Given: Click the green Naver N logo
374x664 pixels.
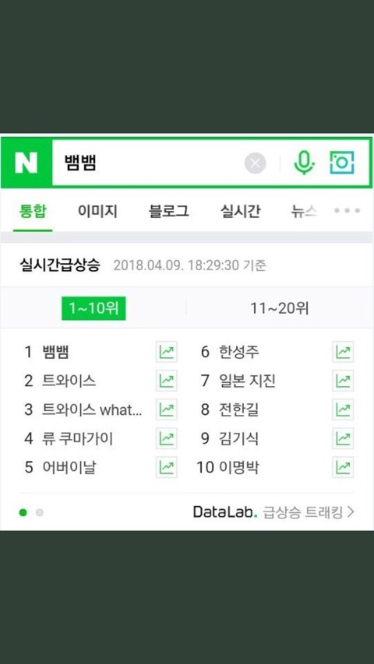Looking at the screenshot, I should tap(26, 163).
